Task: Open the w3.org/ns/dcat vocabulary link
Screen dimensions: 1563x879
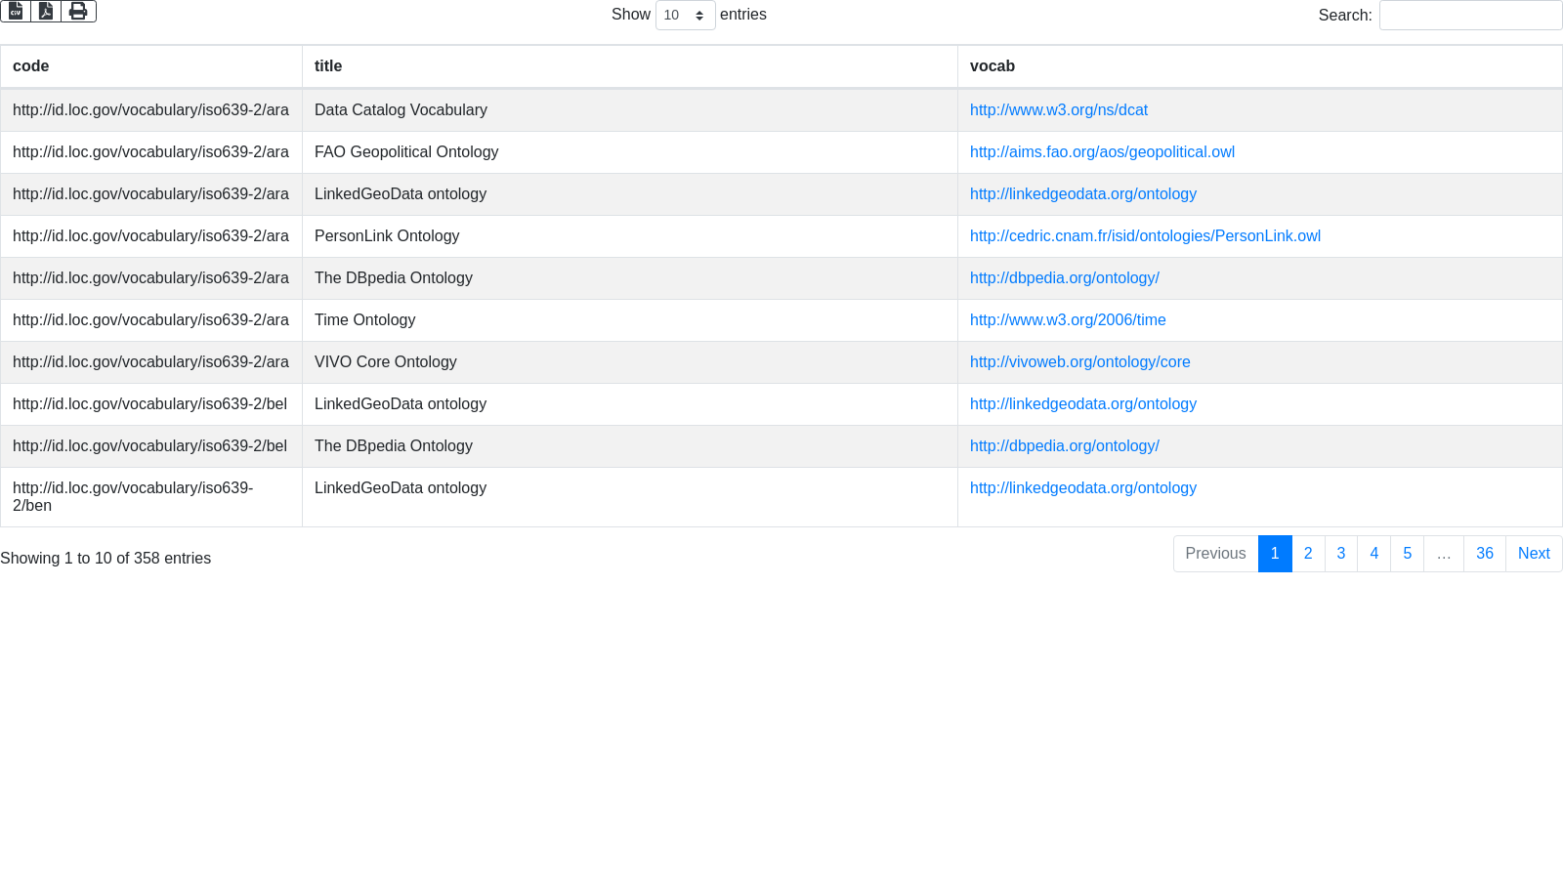Action: point(1059,110)
